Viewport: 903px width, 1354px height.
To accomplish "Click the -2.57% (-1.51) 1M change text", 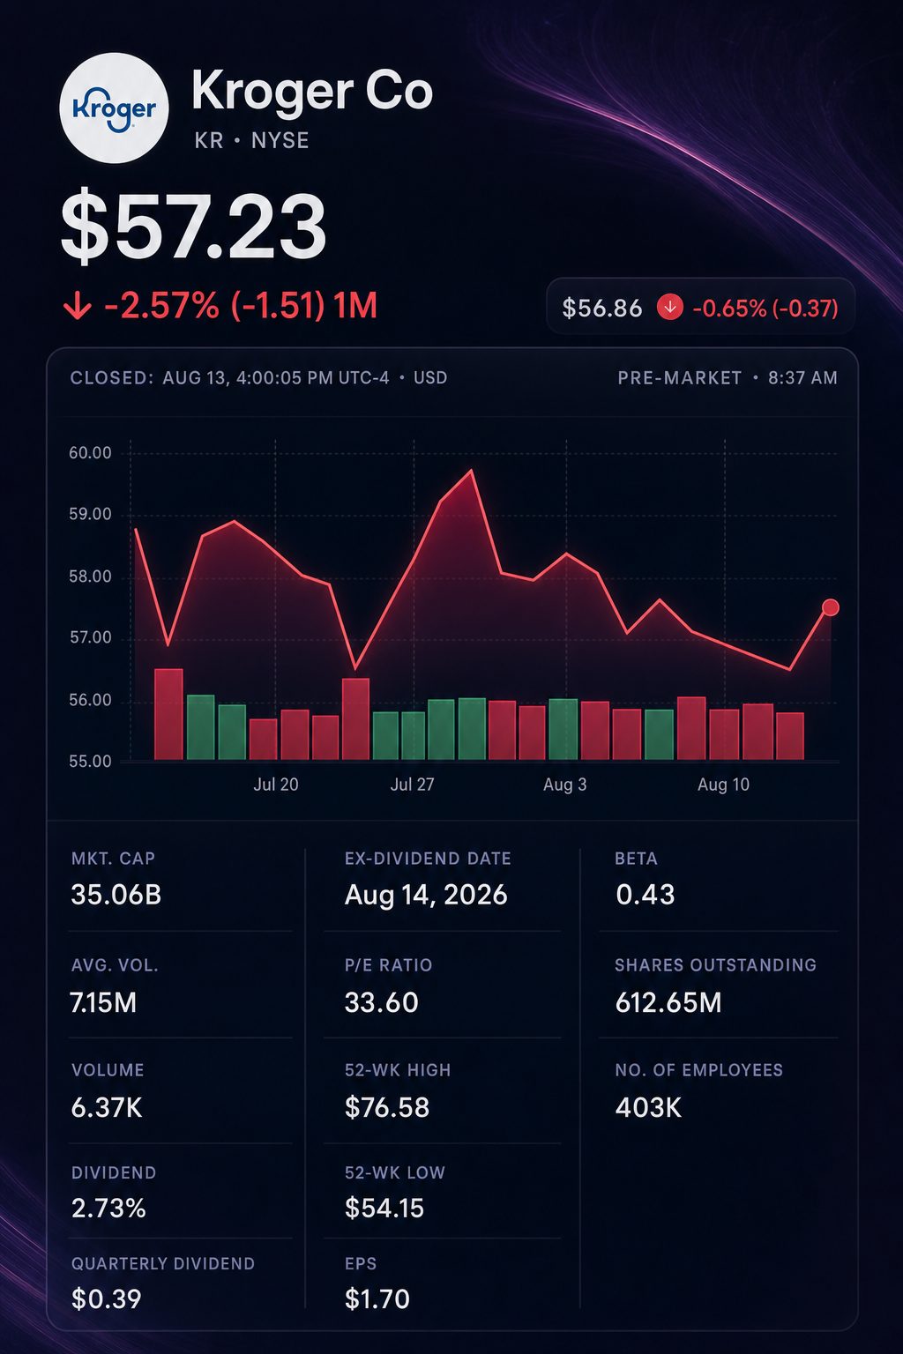I will [x=241, y=307].
